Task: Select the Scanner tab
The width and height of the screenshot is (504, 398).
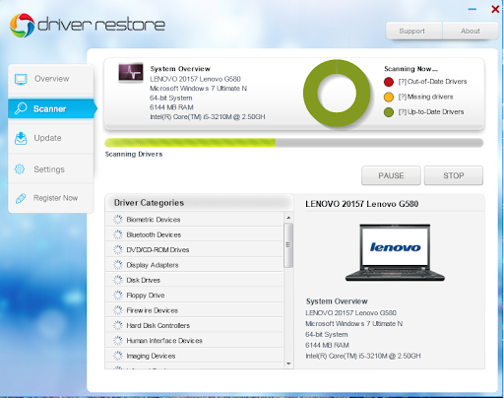Action: click(x=52, y=108)
